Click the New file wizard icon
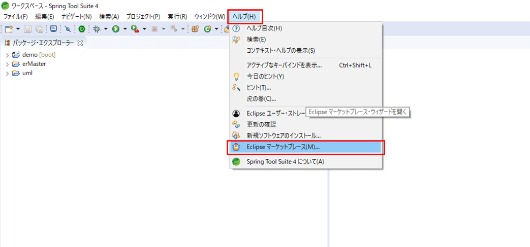The image size is (530, 247). click(8, 29)
